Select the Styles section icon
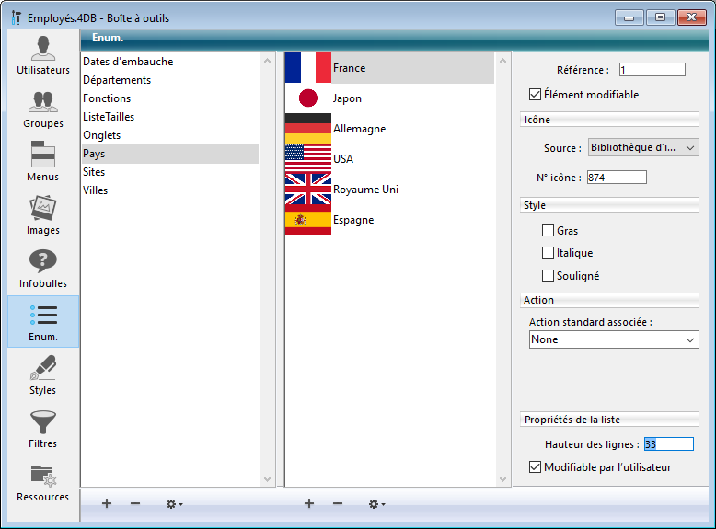 pyautogui.click(x=42, y=374)
